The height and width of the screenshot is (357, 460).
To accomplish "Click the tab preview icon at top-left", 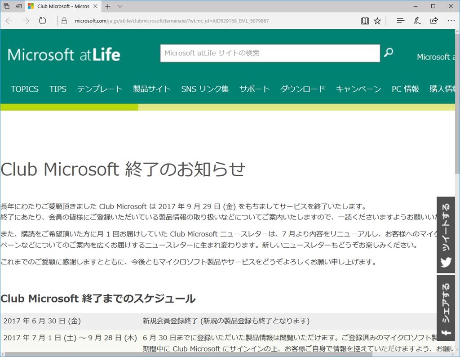I will point(6,6).
